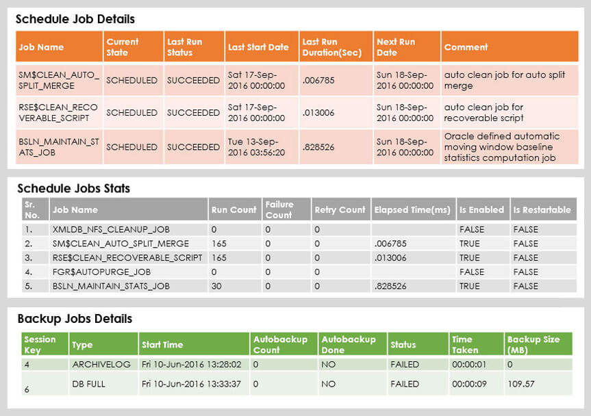
Task: Click the 'Backup Jobs Details' heading
Action: [75, 318]
